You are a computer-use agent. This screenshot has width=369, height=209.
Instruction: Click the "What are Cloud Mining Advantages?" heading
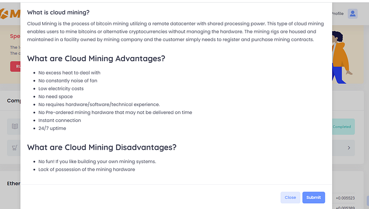(96, 59)
